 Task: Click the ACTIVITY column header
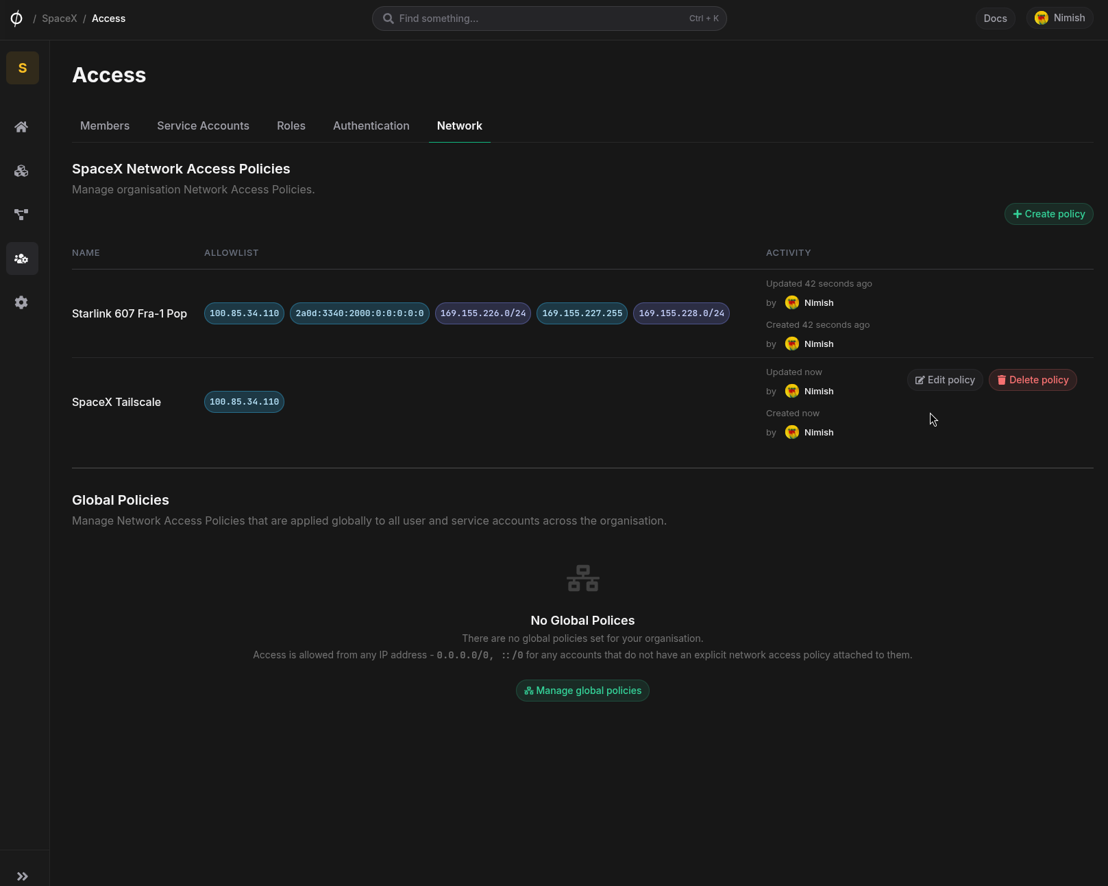pos(788,253)
